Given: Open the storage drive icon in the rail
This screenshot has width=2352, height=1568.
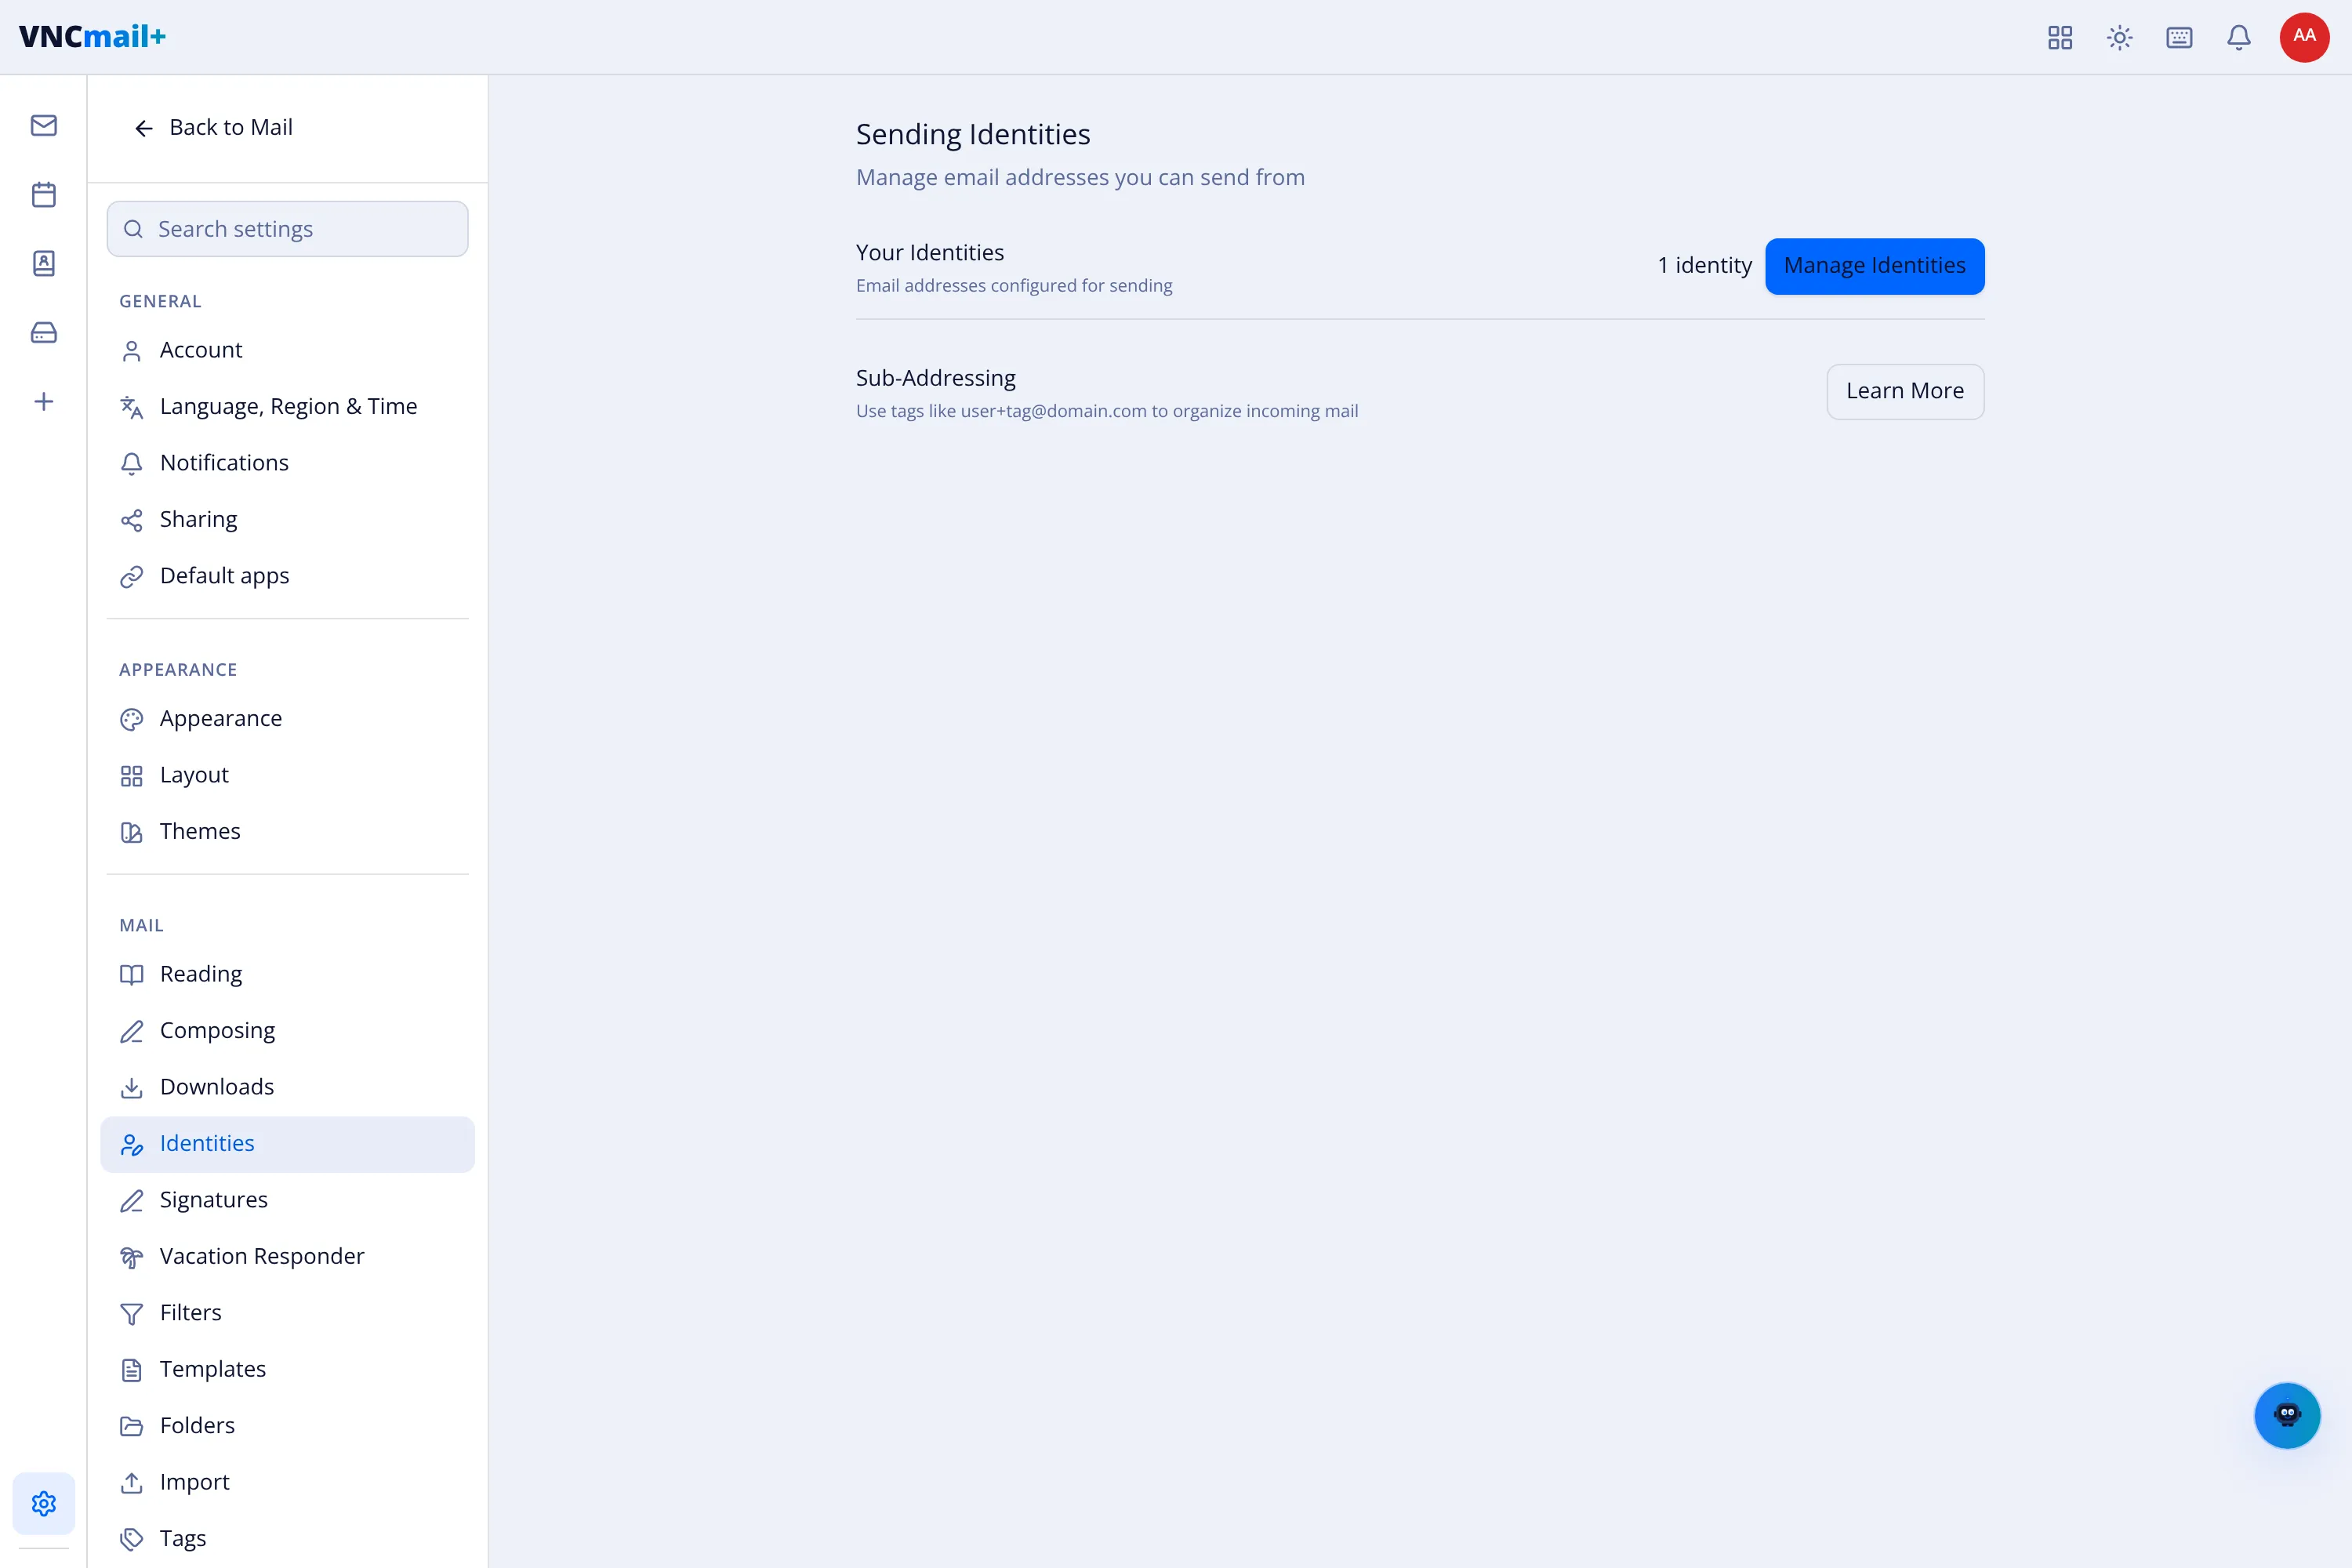Looking at the screenshot, I should [x=43, y=332].
